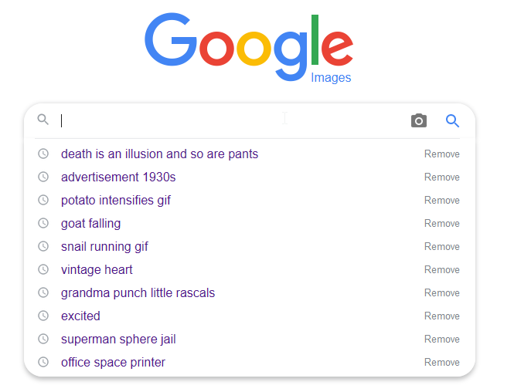This screenshot has width=514, height=392.
Task: Click the clock icon beside 'goat falling'
Action: coord(43,223)
